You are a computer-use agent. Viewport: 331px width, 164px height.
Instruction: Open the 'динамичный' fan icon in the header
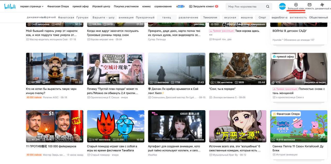[x=322, y=5]
